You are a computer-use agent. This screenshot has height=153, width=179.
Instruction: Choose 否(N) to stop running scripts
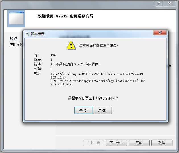pos(102,110)
